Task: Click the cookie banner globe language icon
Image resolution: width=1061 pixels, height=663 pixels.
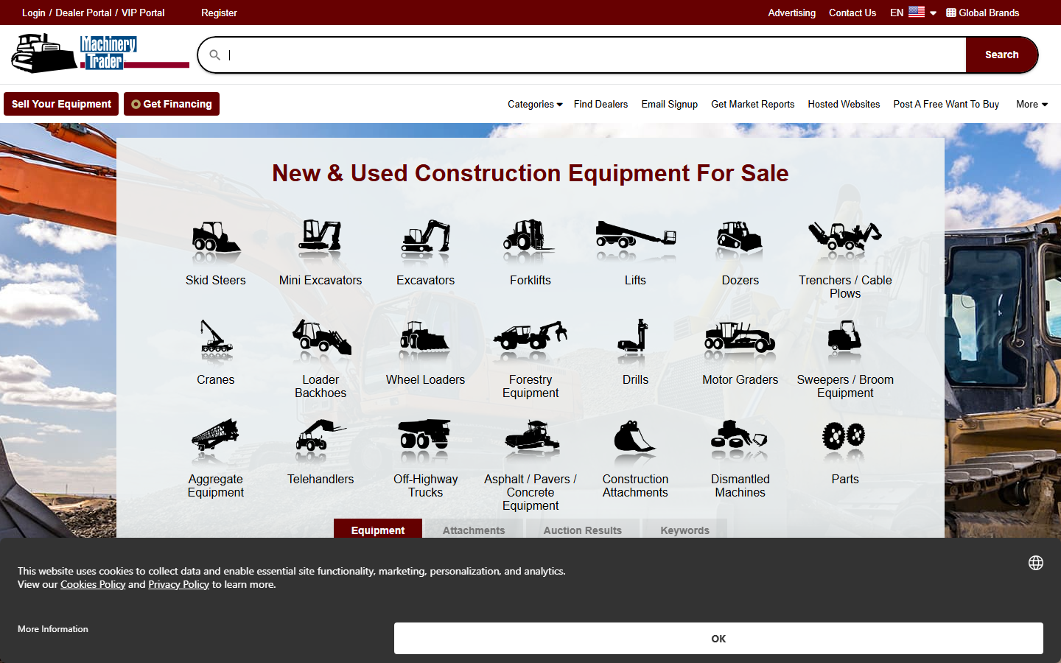Action: pos(1036,563)
